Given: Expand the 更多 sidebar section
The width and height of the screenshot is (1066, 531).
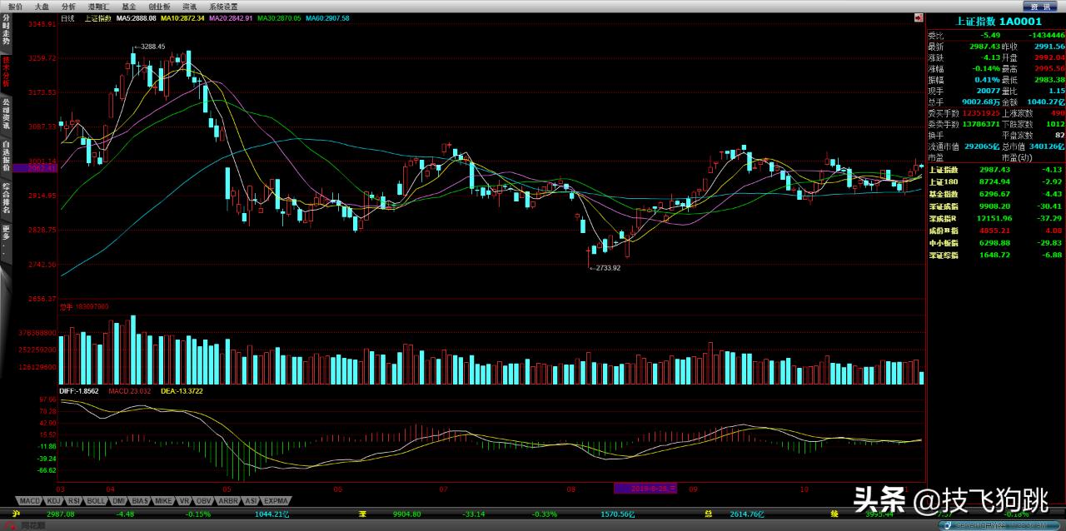Looking at the screenshot, I should coord(6,236).
